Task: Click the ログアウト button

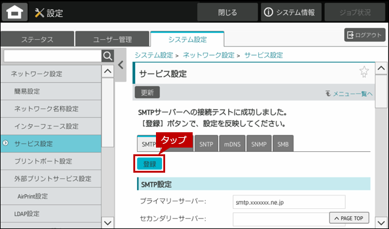Action: [365, 35]
